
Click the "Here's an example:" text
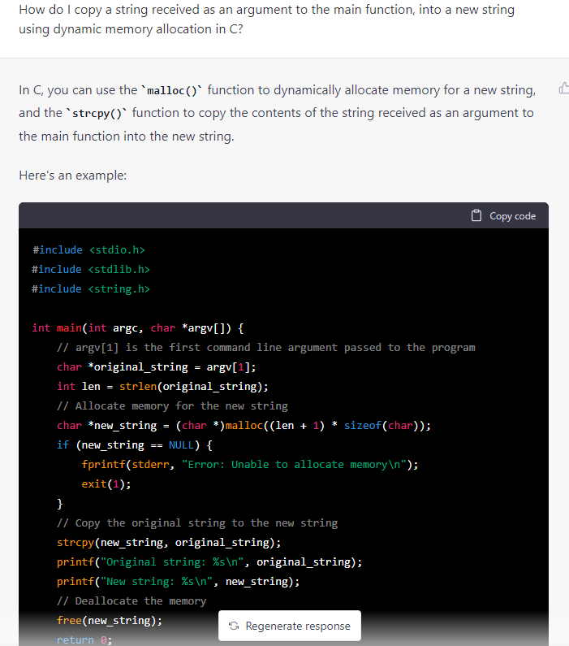(73, 176)
